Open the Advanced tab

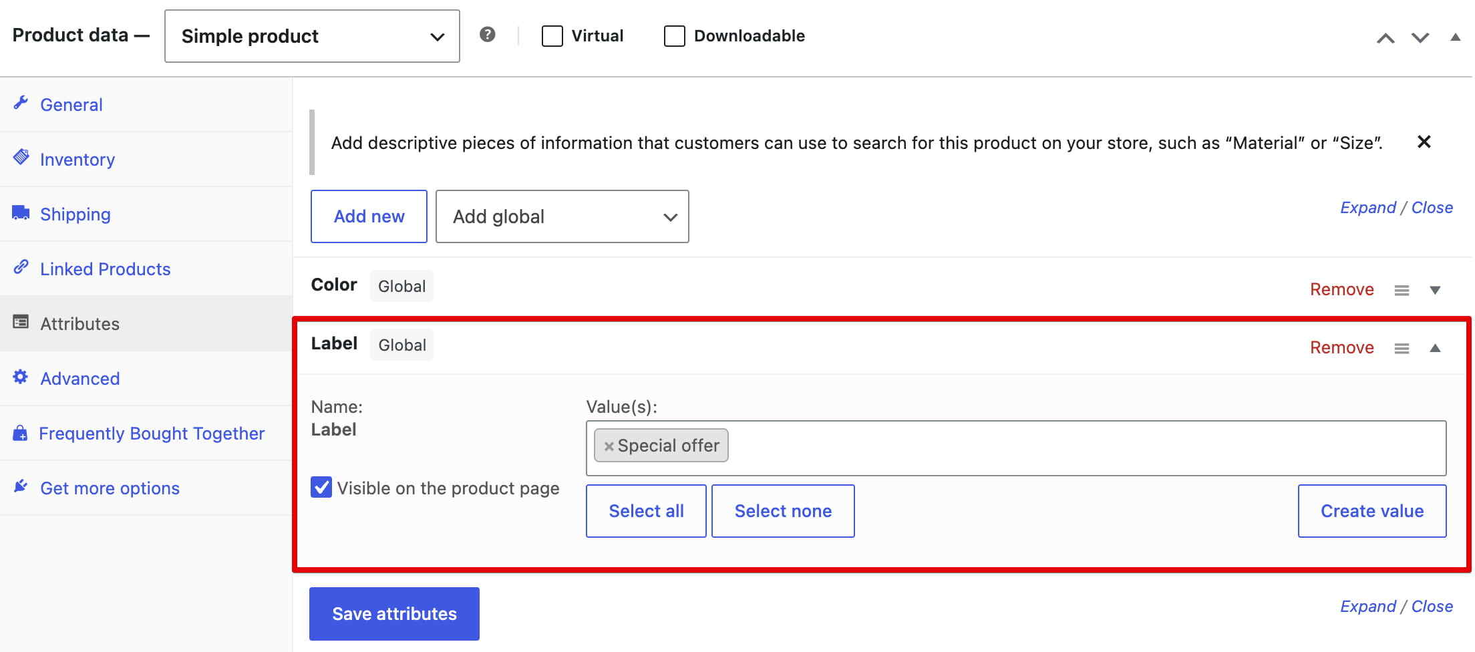coord(146,378)
